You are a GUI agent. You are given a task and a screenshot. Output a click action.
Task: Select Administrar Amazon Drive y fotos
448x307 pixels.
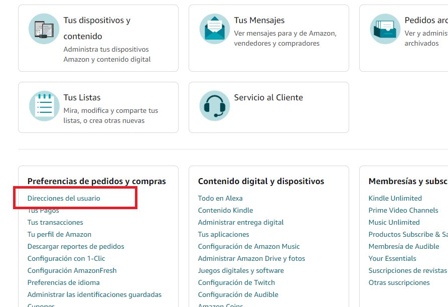point(251,258)
